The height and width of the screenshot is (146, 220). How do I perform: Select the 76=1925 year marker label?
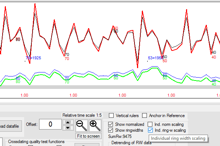[x=33, y=58]
